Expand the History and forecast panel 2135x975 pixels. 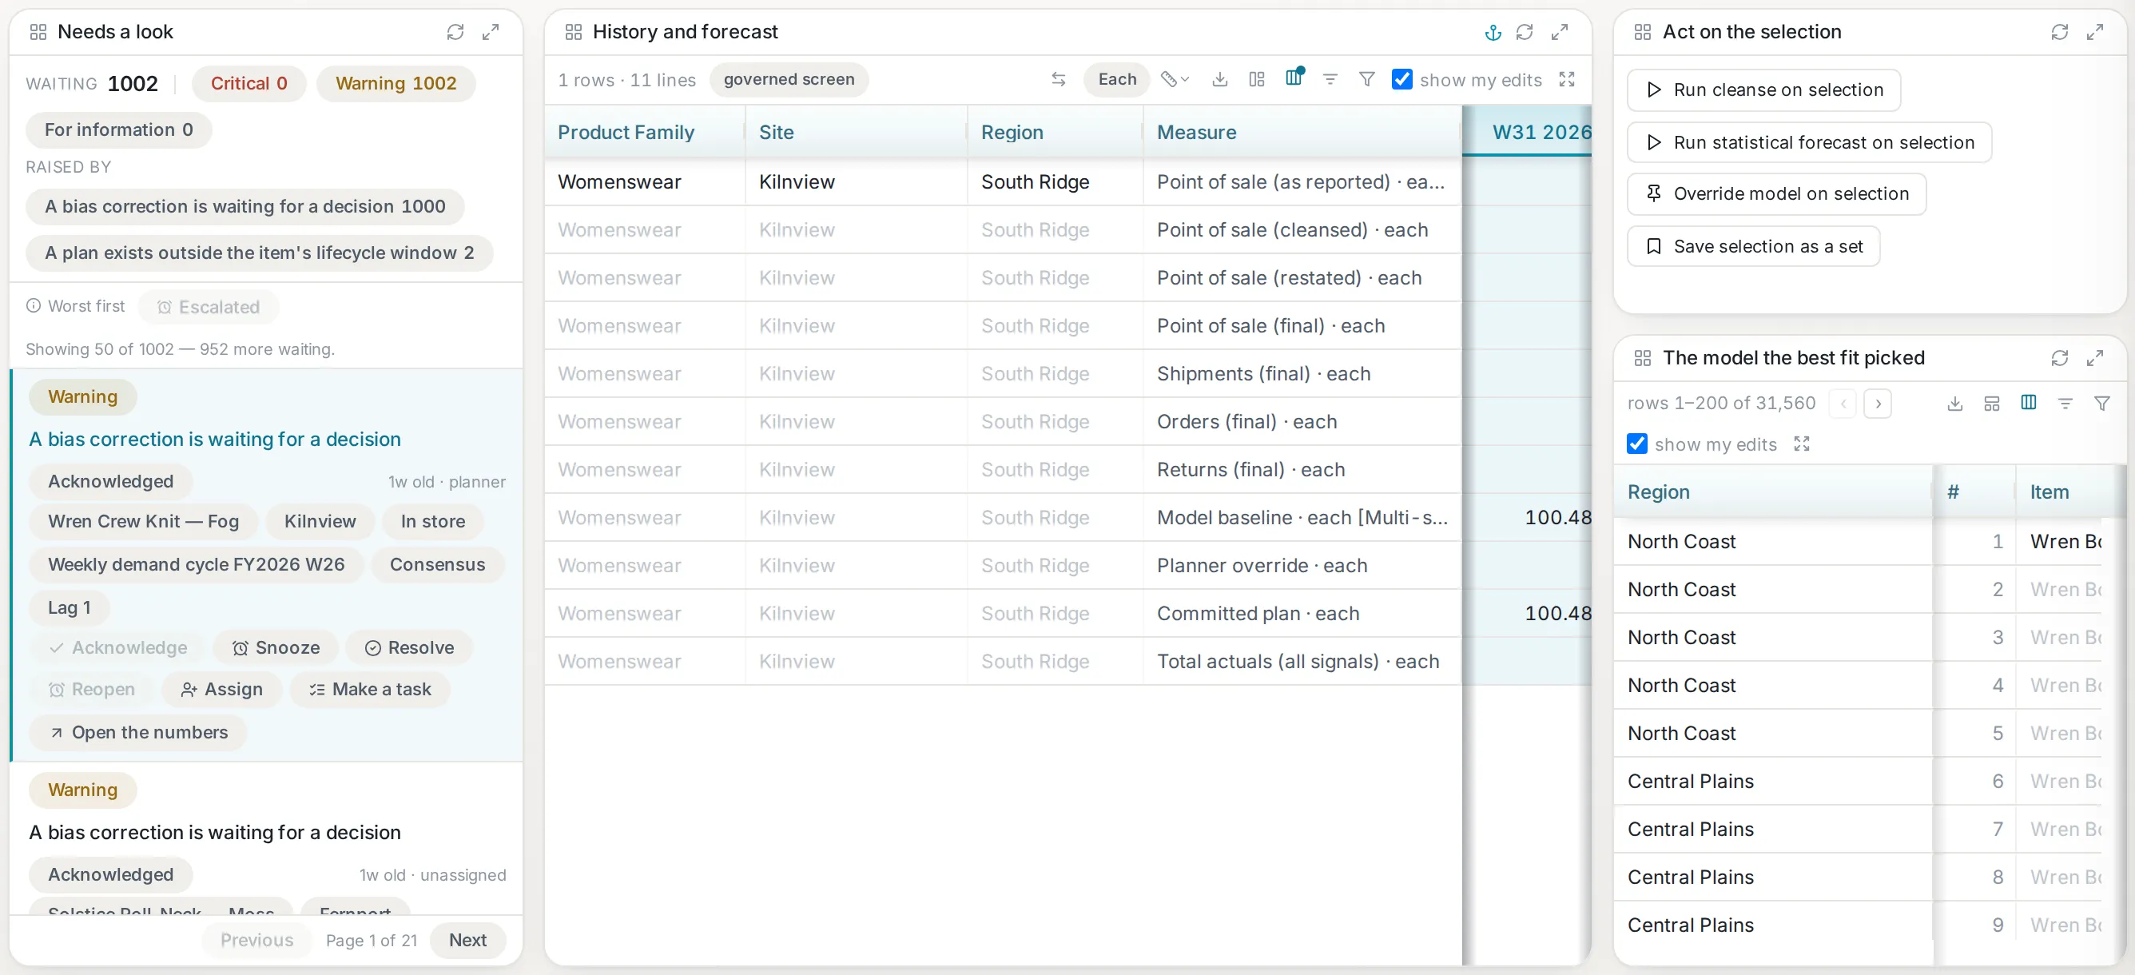[x=1560, y=31]
